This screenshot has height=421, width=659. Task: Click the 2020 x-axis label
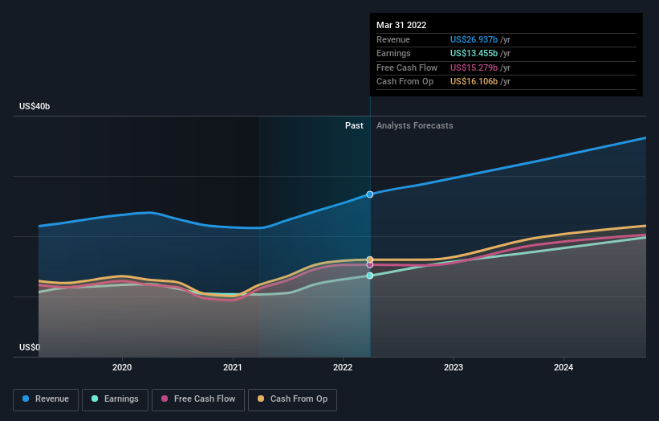[x=122, y=367]
